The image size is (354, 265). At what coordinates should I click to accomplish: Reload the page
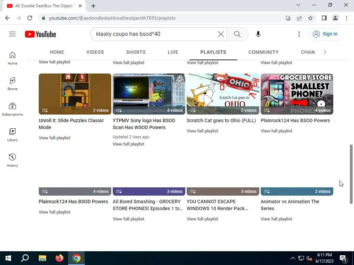click(x=30, y=18)
